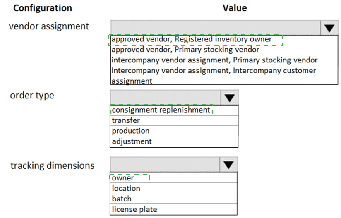Choose location tracking dimension

click(126, 188)
